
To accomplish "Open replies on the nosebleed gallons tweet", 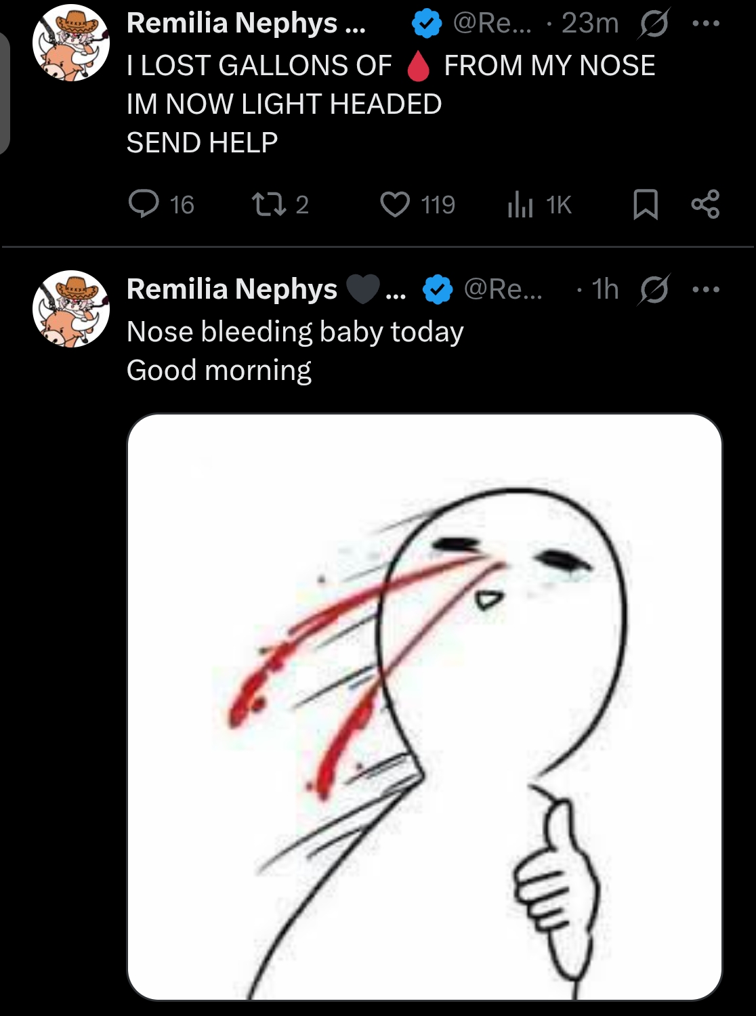I will click(x=144, y=204).
